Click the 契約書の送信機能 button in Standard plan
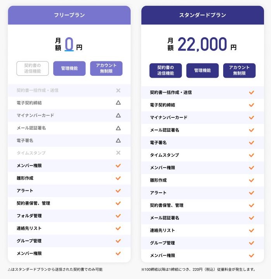Image resolution: width=271 pixels, height=279 pixels. click(x=166, y=70)
